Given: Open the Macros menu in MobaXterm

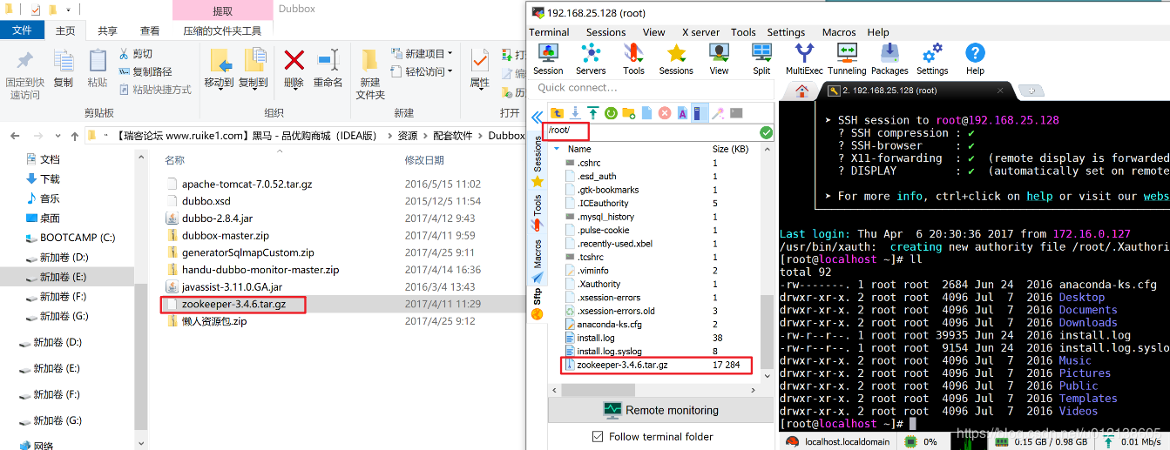Looking at the screenshot, I should pos(839,32).
